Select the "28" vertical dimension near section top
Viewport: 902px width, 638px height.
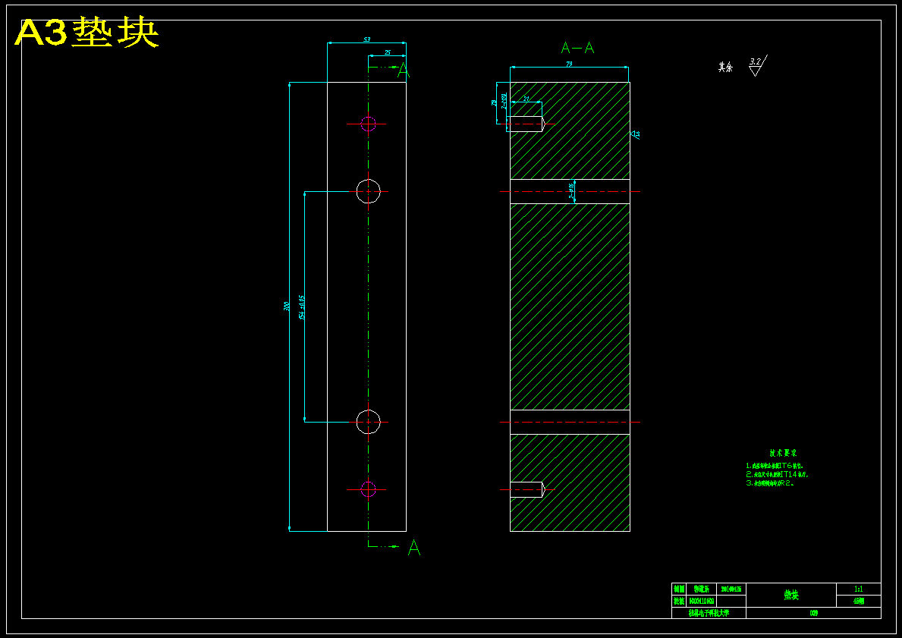(x=494, y=103)
